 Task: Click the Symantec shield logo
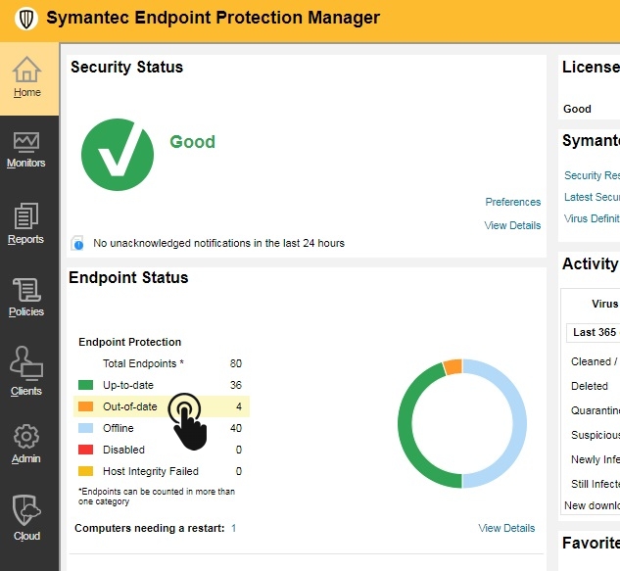[x=26, y=19]
